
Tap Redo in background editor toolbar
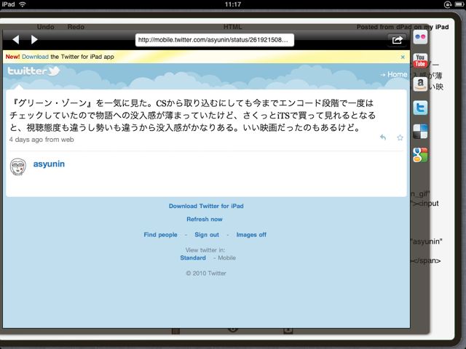pos(76,27)
